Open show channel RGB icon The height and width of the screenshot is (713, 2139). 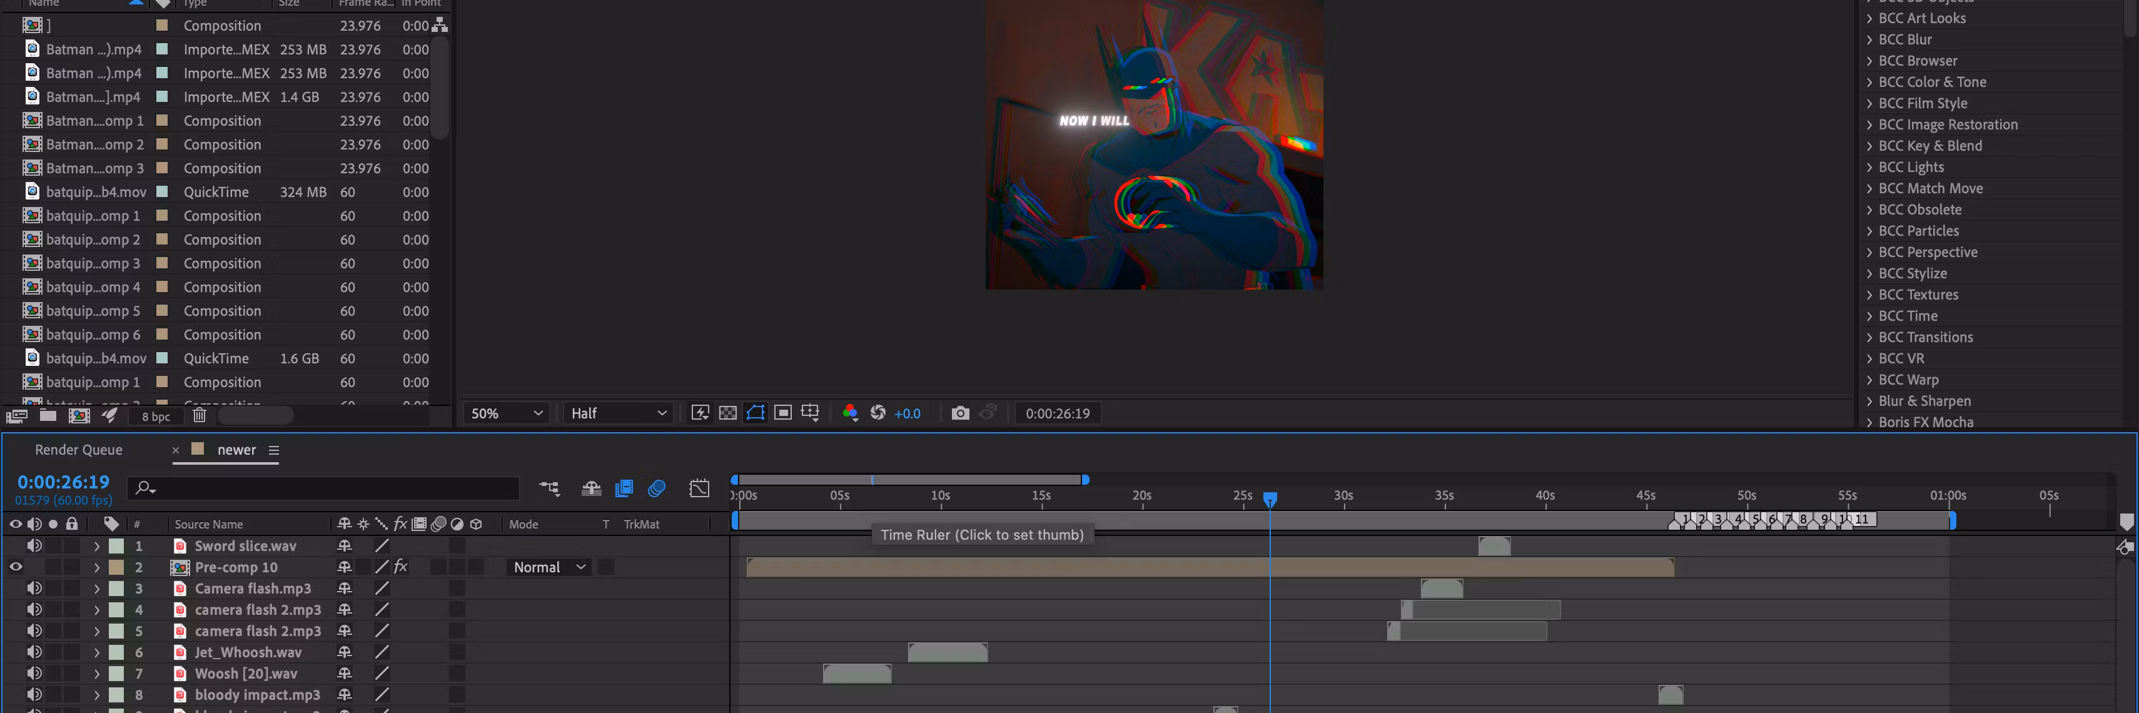tap(849, 413)
